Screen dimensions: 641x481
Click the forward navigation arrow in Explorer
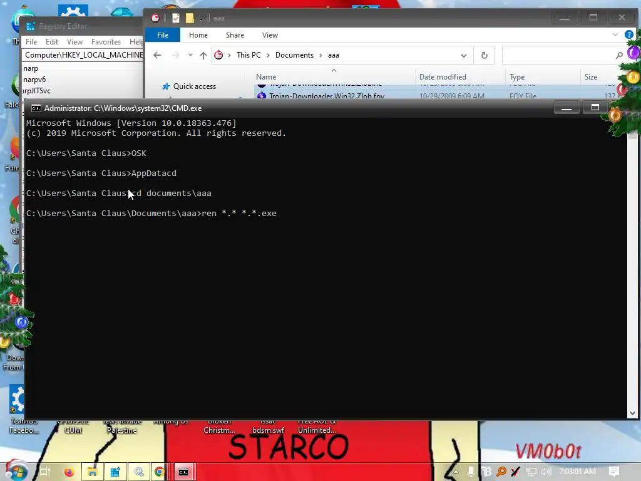pyautogui.click(x=175, y=55)
